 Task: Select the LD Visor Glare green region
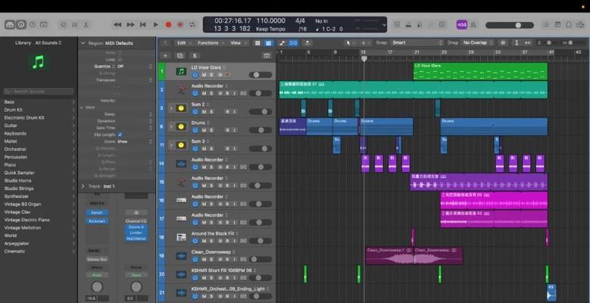[480, 71]
